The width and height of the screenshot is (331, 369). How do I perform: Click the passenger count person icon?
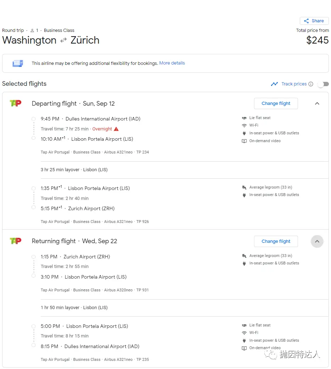tap(32, 30)
